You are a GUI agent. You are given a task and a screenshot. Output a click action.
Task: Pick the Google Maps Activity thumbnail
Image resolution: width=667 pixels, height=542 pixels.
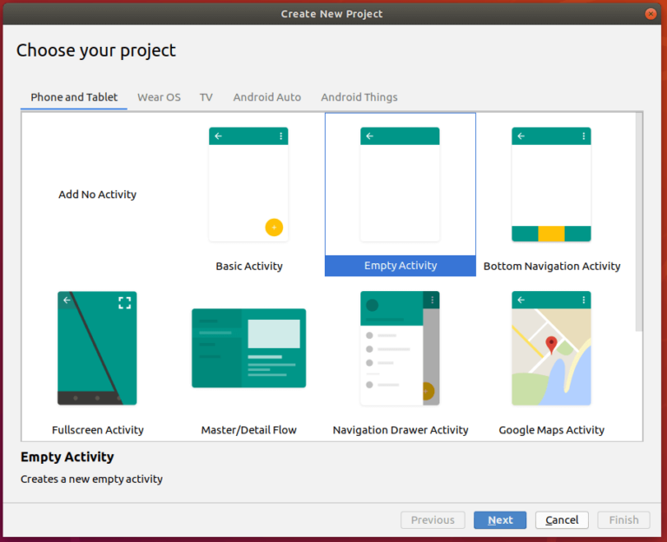click(551, 348)
